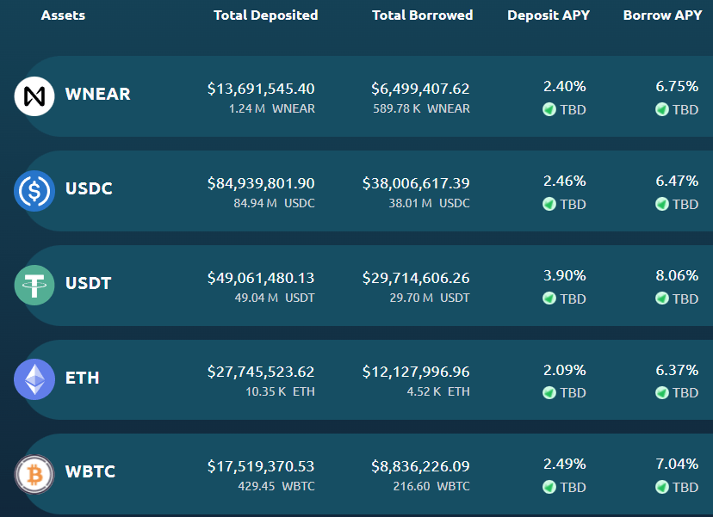Sort by the Assets column header
Image resolution: width=713 pixels, height=517 pixels.
click(x=63, y=15)
